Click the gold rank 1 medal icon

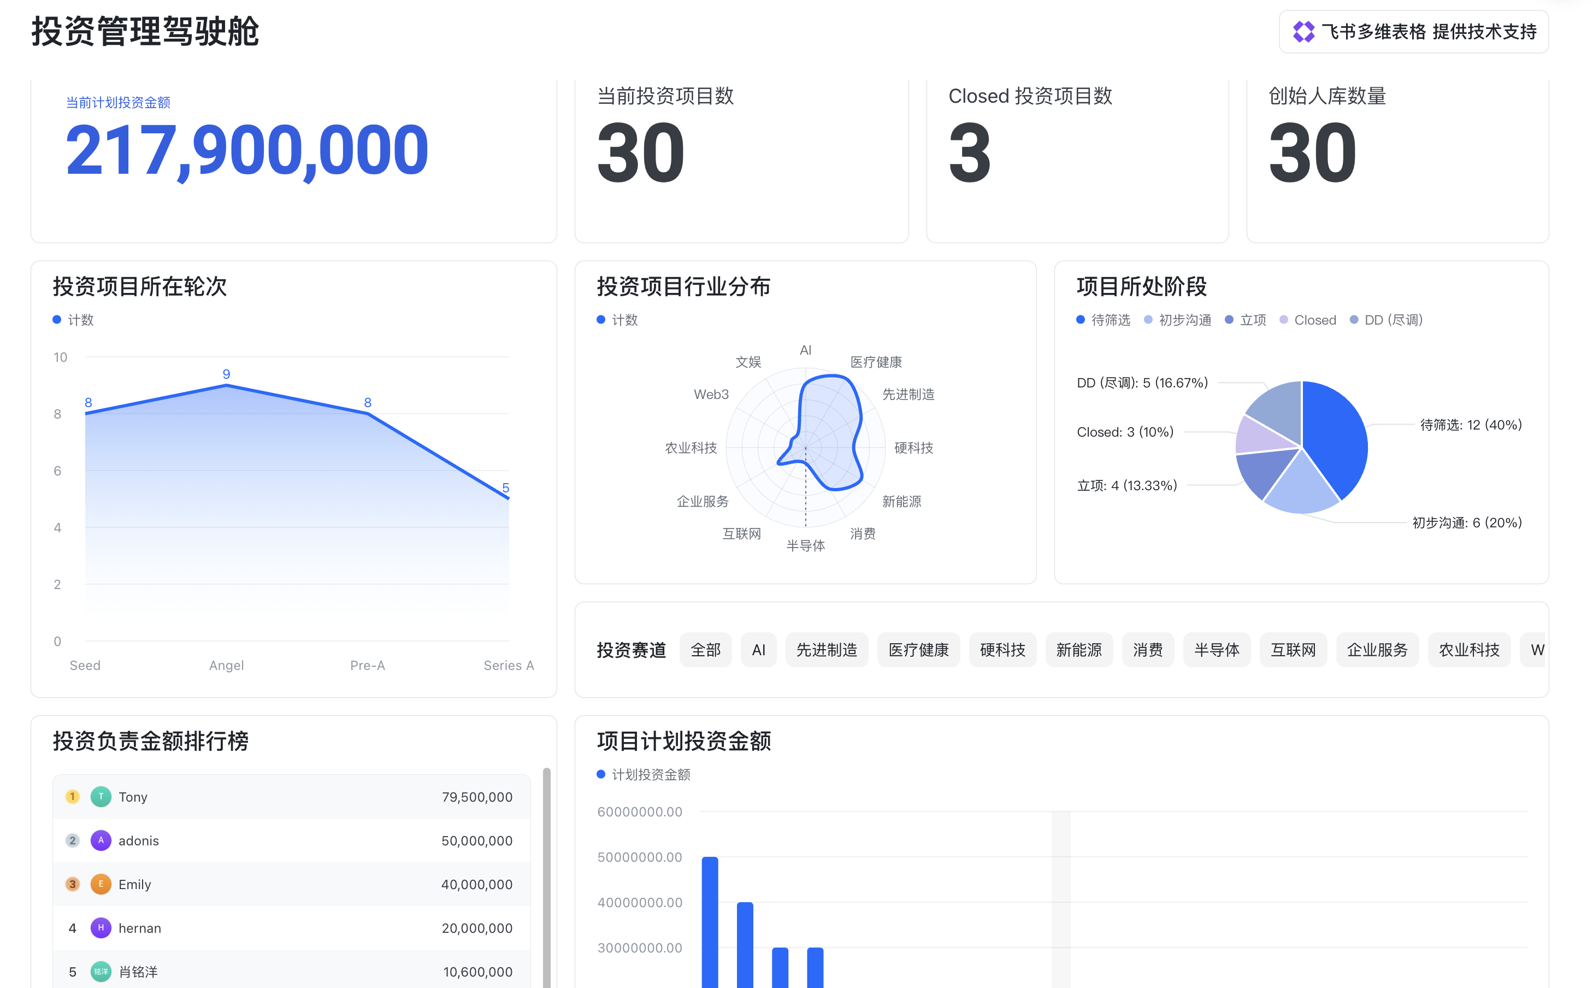point(73,797)
